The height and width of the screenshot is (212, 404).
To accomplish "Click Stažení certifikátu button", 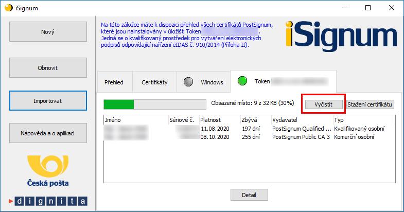I will pos(370,104).
